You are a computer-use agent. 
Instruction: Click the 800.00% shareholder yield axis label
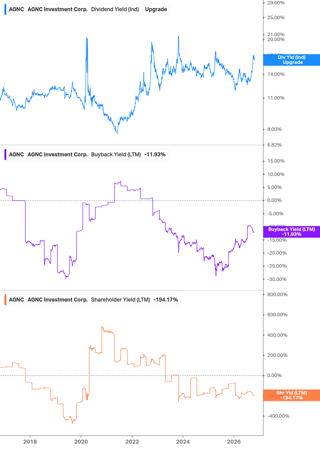pyautogui.click(x=277, y=294)
